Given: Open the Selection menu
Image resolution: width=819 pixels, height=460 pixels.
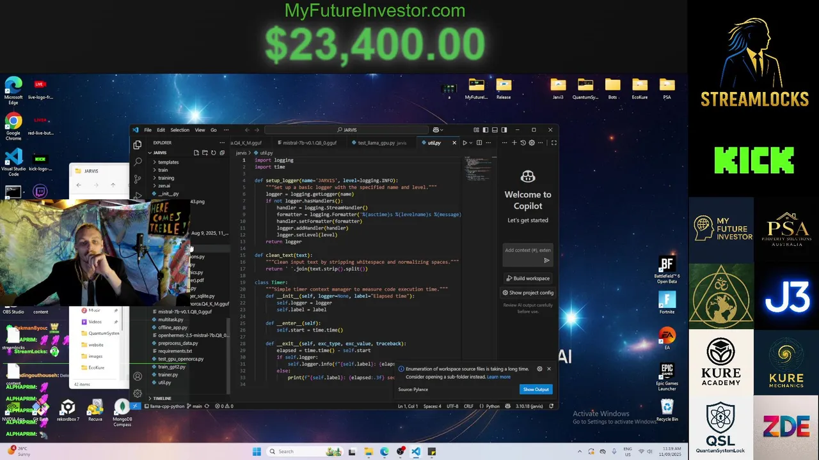Looking at the screenshot, I should [180, 130].
